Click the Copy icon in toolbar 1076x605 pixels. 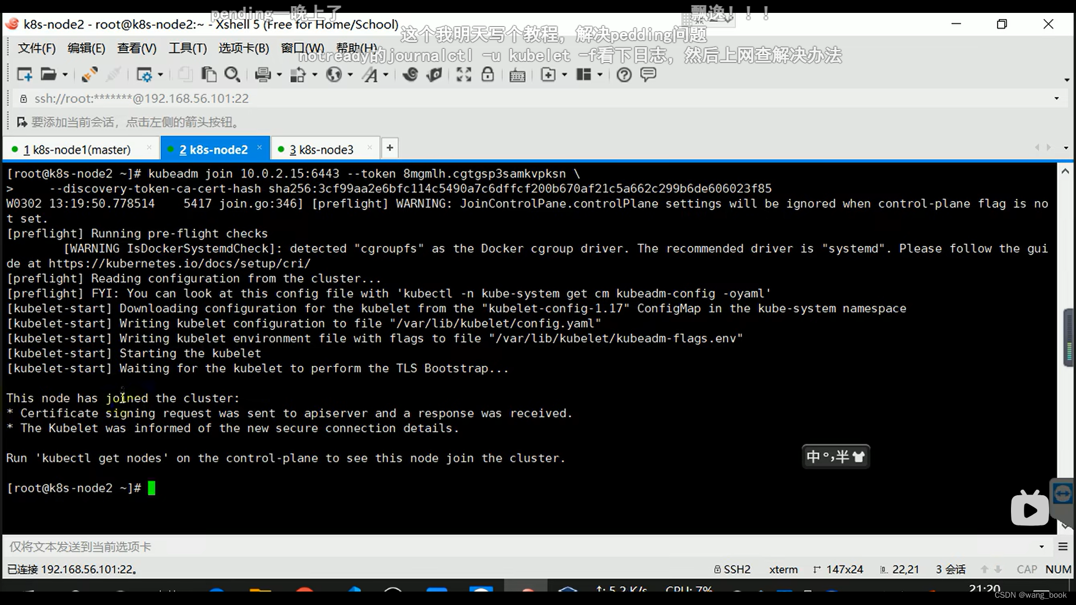[x=185, y=75]
